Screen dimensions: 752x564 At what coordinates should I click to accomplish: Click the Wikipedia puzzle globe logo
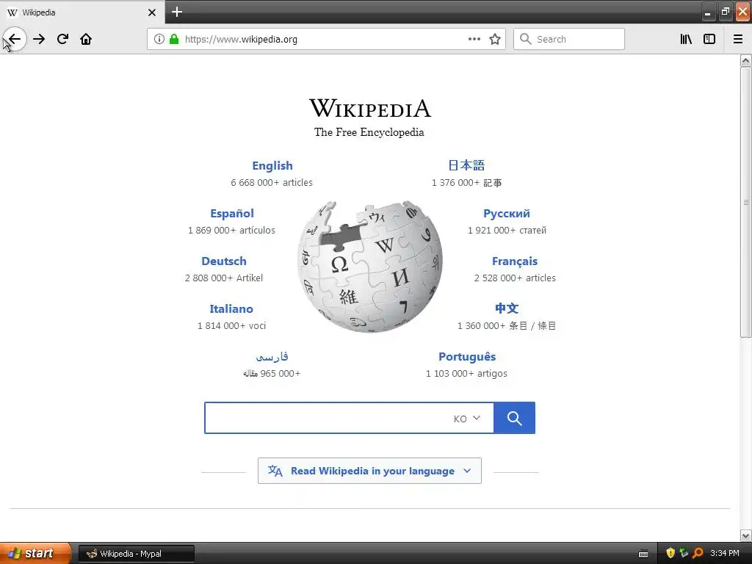pyautogui.click(x=370, y=267)
